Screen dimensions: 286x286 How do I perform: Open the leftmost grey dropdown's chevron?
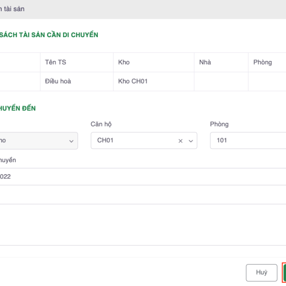tap(71, 140)
